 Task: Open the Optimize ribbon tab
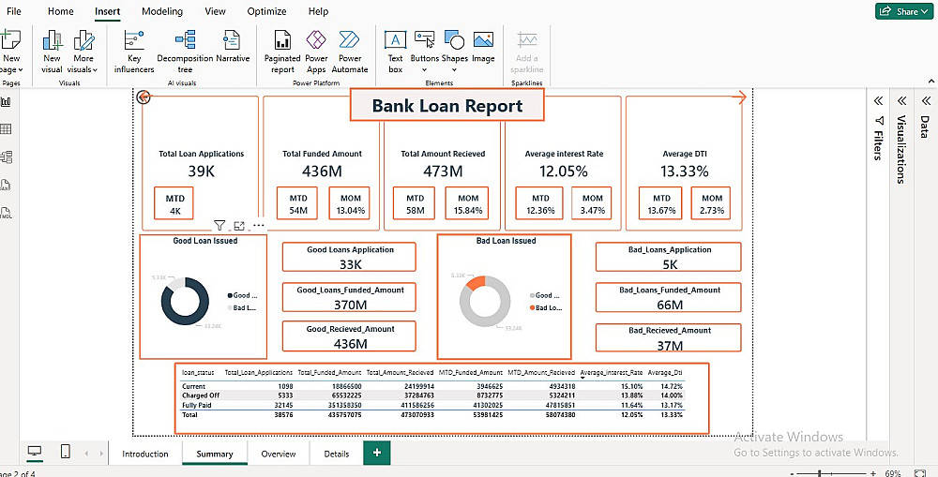pyautogui.click(x=266, y=11)
